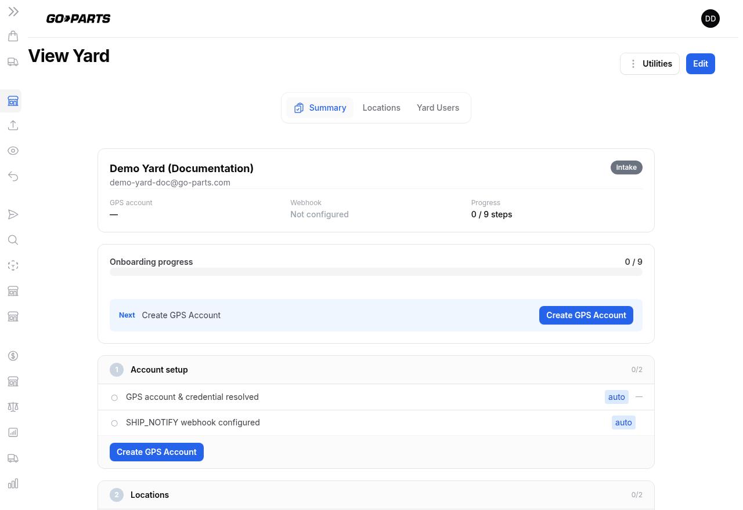743x510 pixels.
Task: Select the highlighted storefront sidebar icon
Action: click(x=13, y=101)
